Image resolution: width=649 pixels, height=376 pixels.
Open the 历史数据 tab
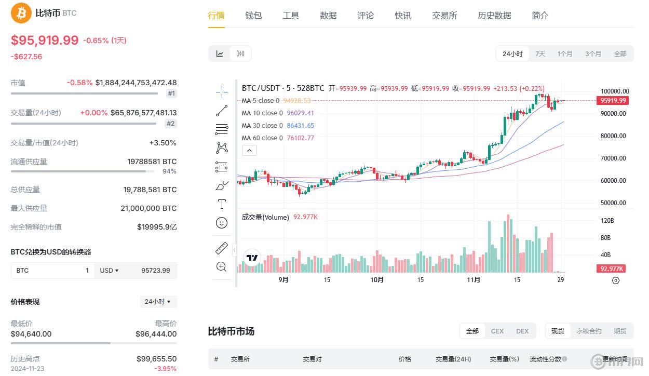point(494,16)
